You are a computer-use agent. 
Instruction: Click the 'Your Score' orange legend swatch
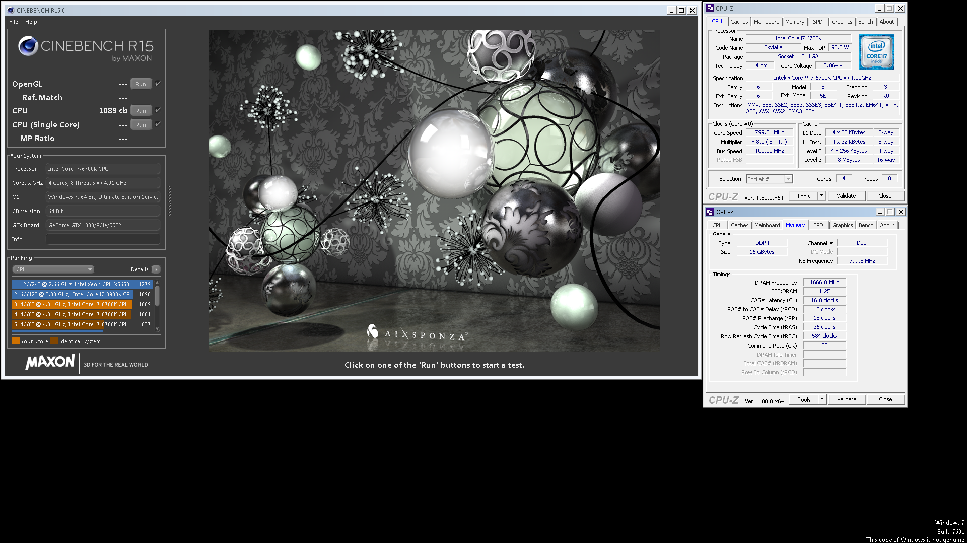(16, 341)
